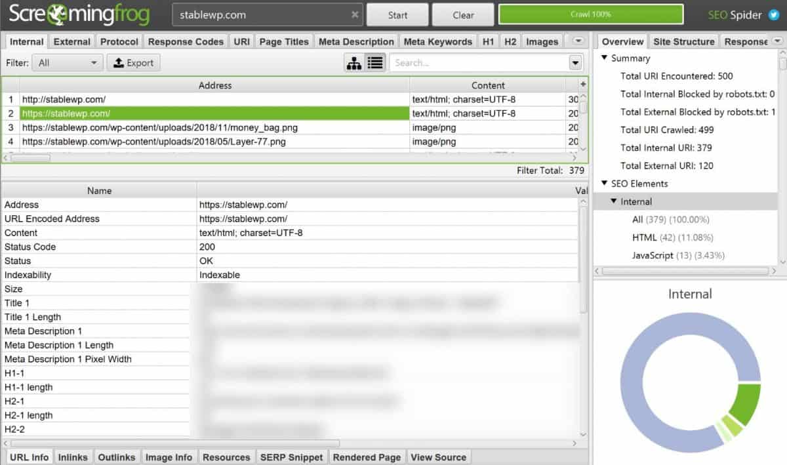Select the Overview tab
This screenshot has width=787, height=465.
tap(622, 41)
